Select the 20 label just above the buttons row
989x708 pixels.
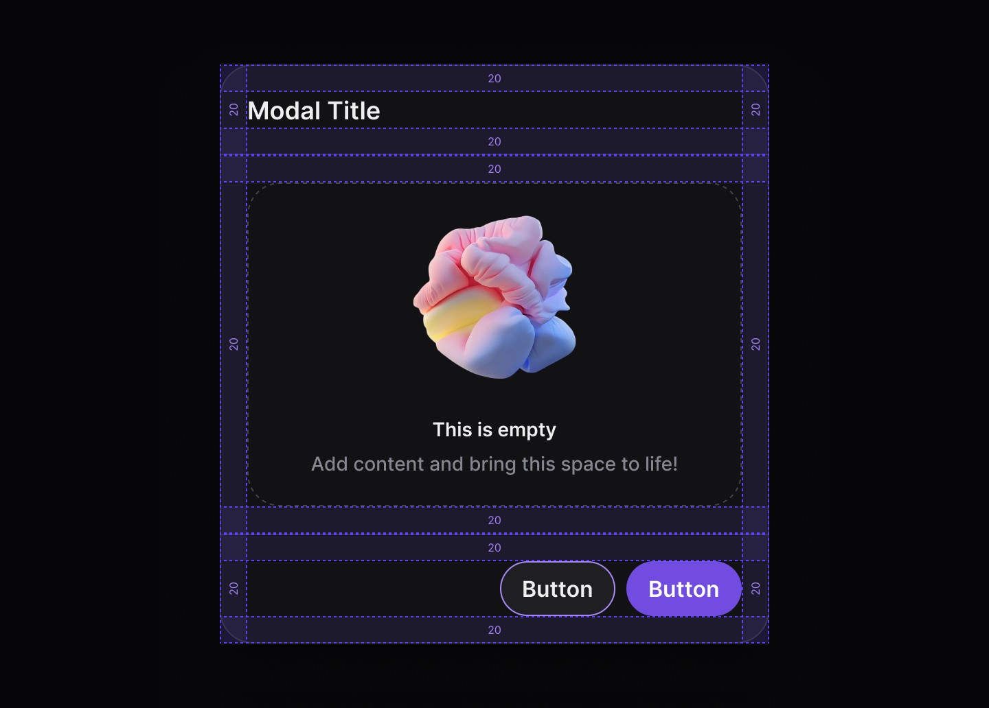point(494,547)
